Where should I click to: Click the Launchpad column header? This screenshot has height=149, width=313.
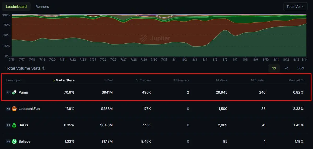pyautogui.click(x=14, y=80)
